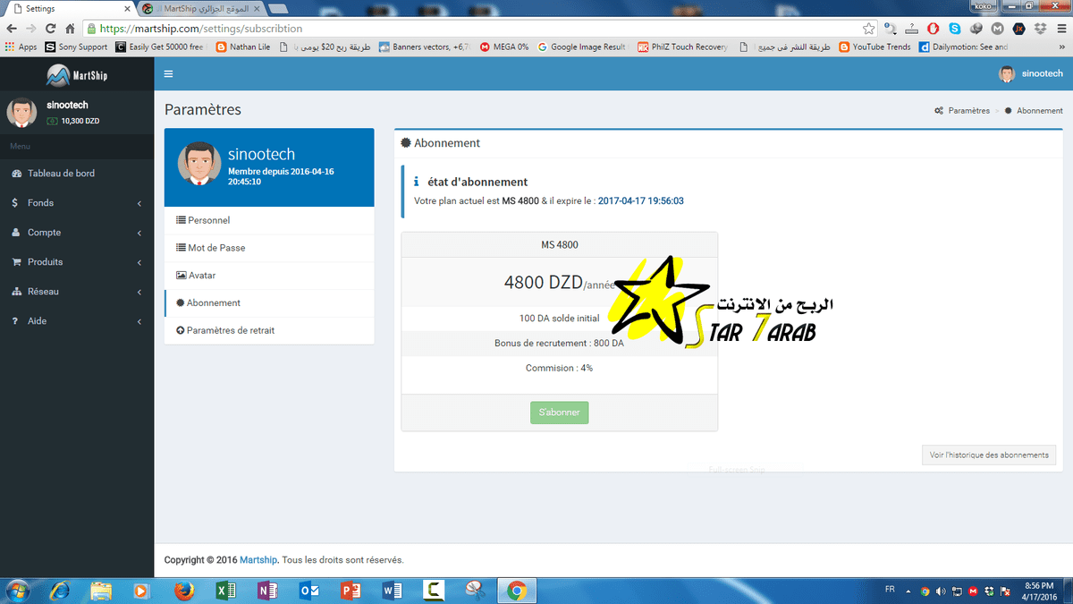The image size is (1073, 604).
Task: Expand the Fonds sidebar menu
Action: click(77, 203)
